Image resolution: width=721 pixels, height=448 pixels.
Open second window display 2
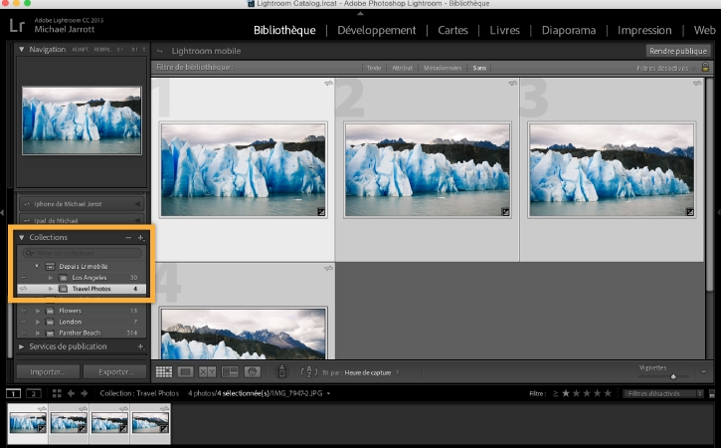pos(33,393)
